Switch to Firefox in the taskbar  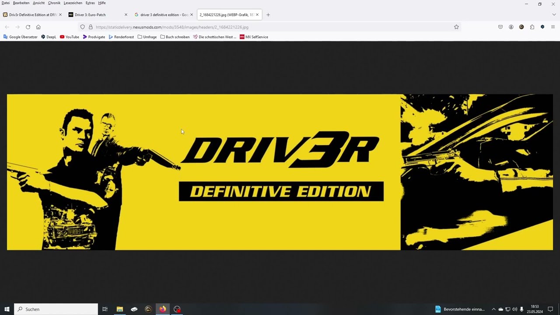pos(163,309)
